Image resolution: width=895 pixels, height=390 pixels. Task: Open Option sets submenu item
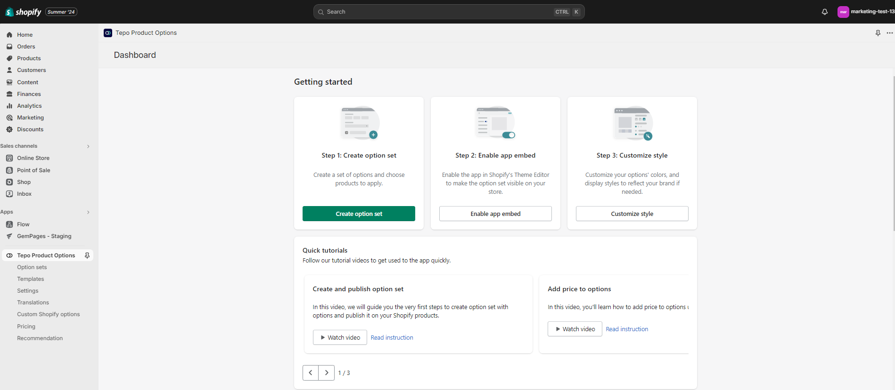tap(32, 267)
